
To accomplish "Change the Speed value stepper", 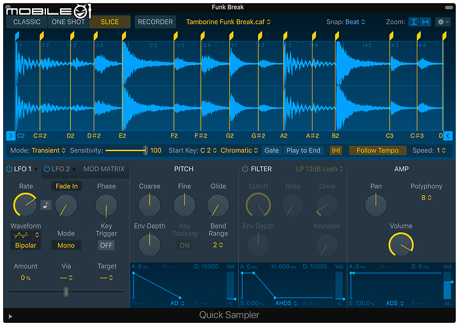I will click(441, 151).
